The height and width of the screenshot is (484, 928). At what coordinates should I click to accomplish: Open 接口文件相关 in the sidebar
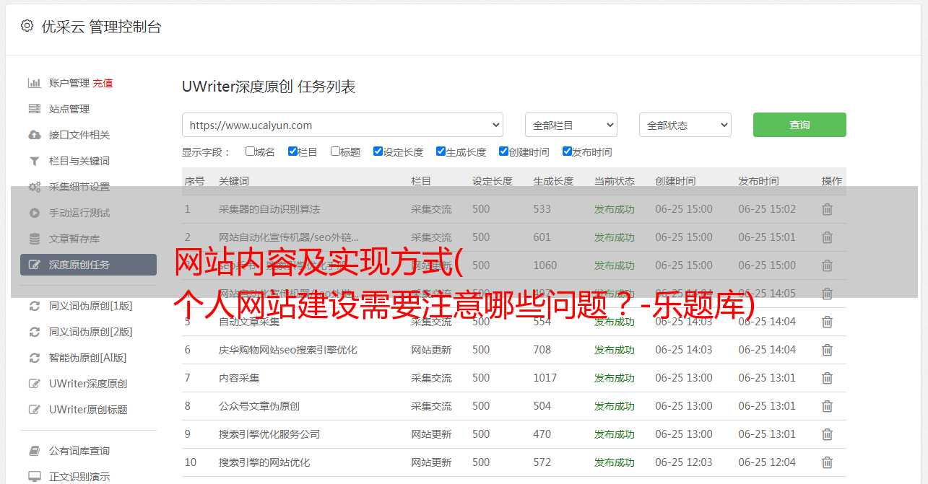pyautogui.click(x=79, y=135)
